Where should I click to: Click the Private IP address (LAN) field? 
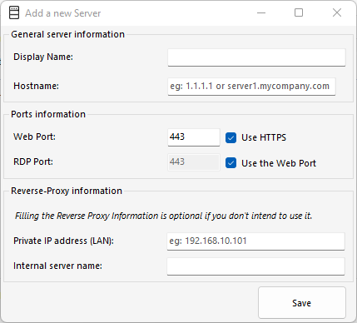(x=255, y=241)
